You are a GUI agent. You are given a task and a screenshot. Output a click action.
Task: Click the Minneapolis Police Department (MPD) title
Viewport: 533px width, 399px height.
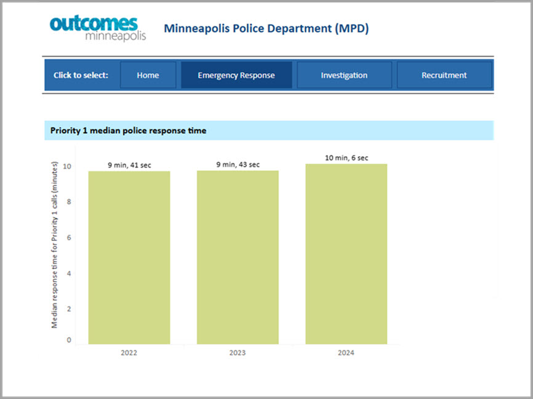coord(266,28)
